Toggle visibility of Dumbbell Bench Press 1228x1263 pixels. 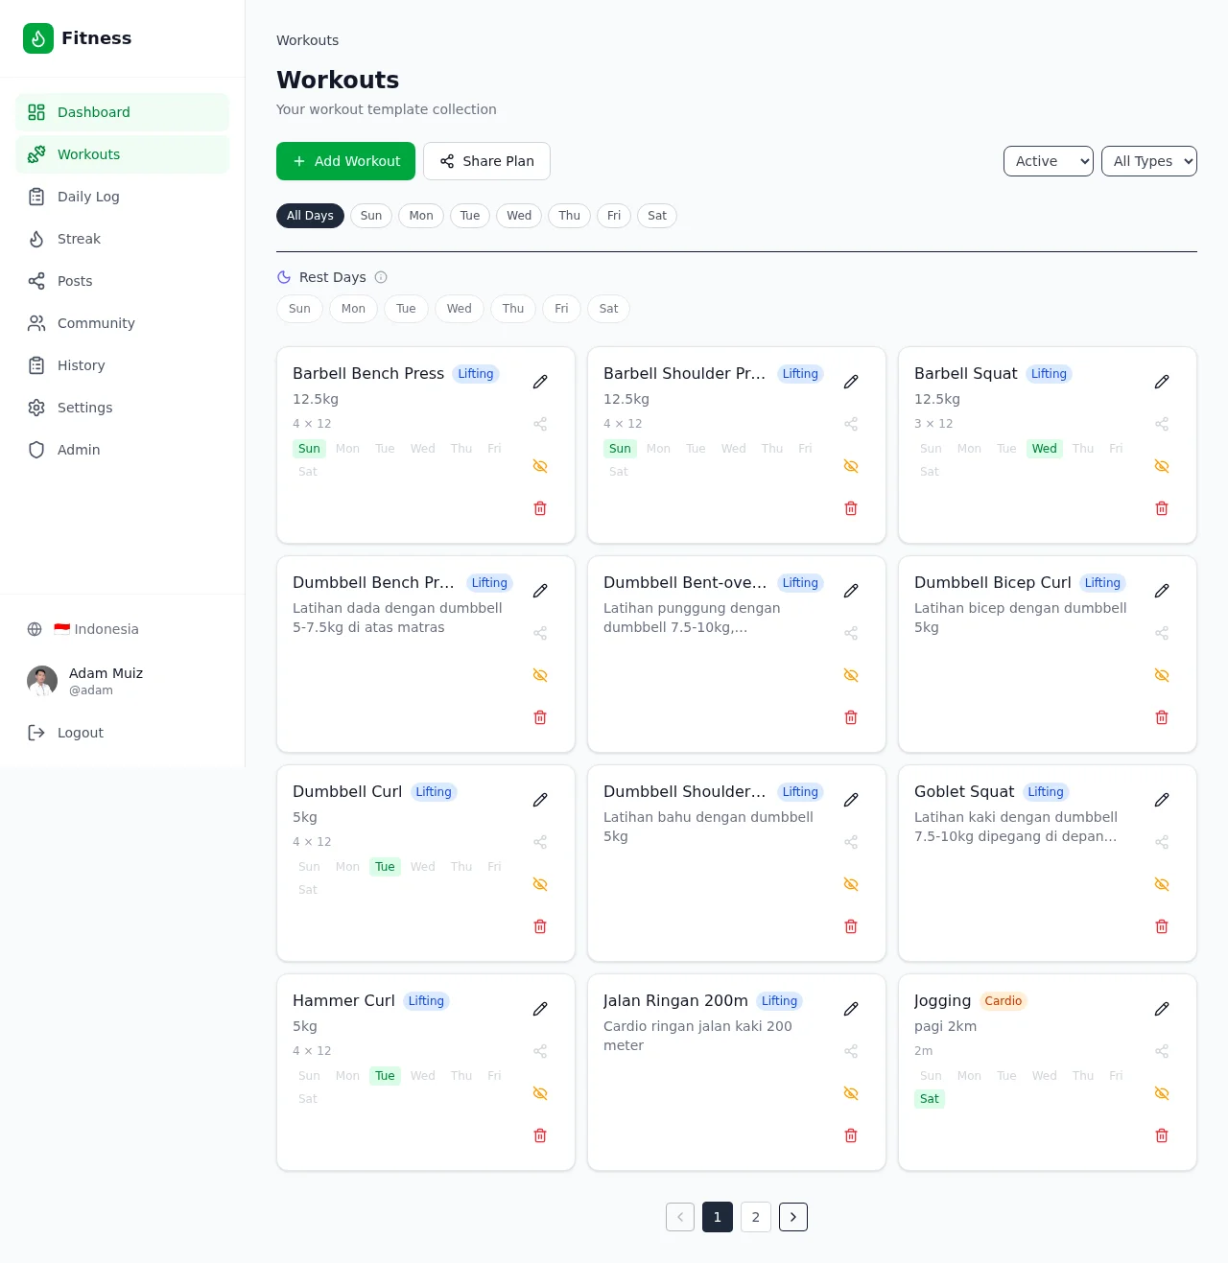click(x=540, y=675)
